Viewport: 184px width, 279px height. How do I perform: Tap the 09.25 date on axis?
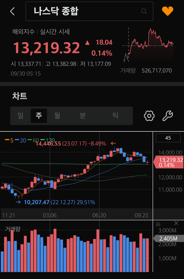[141, 215]
